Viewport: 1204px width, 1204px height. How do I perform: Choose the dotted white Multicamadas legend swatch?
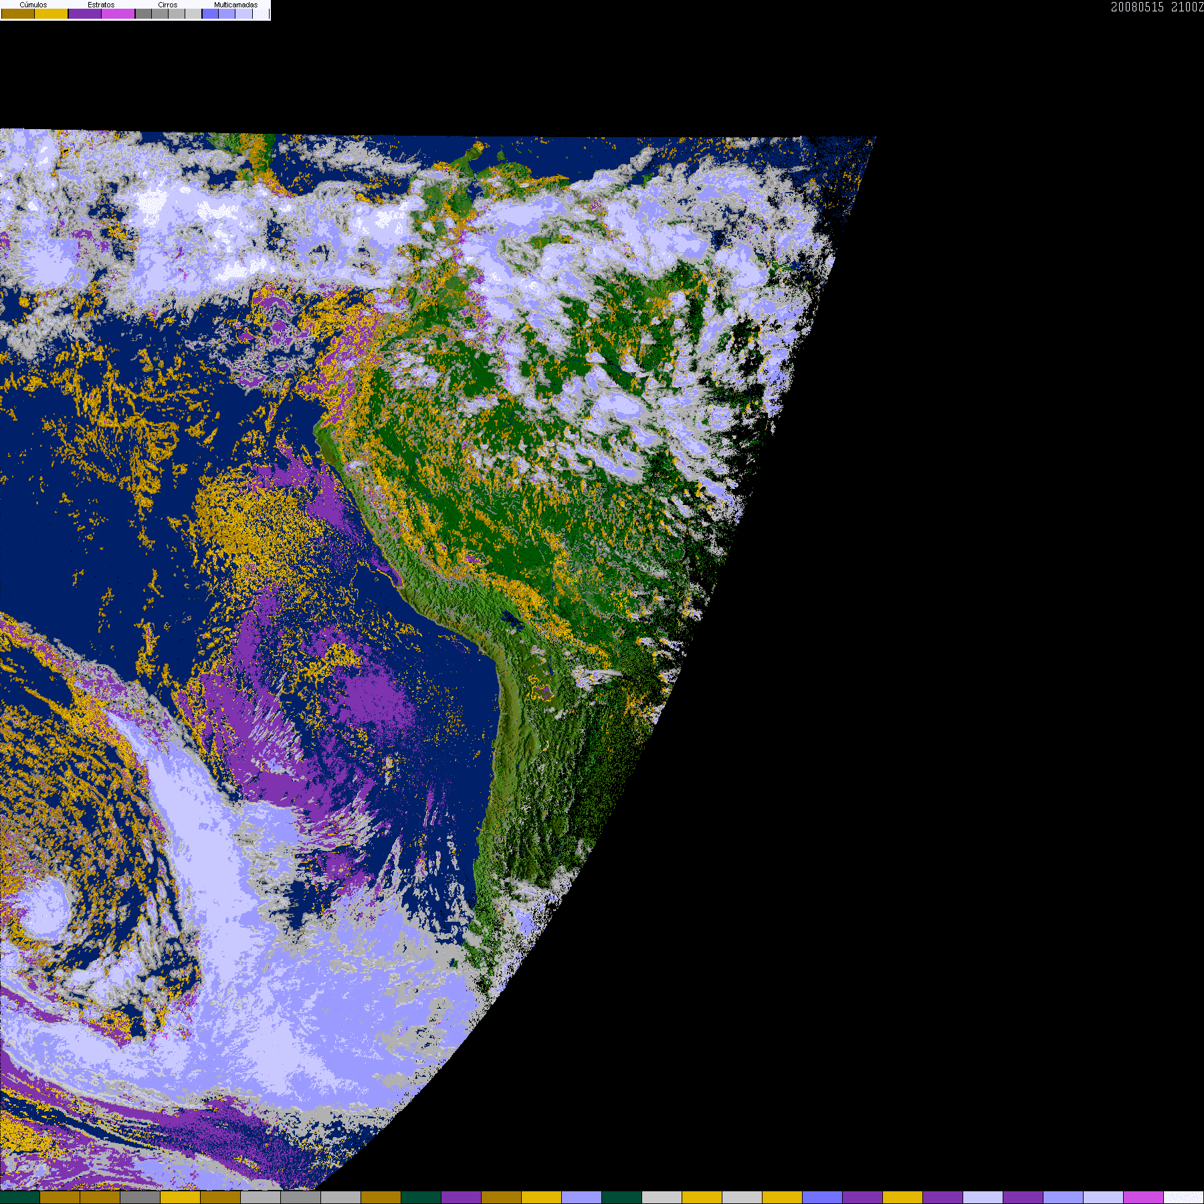[261, 13]
